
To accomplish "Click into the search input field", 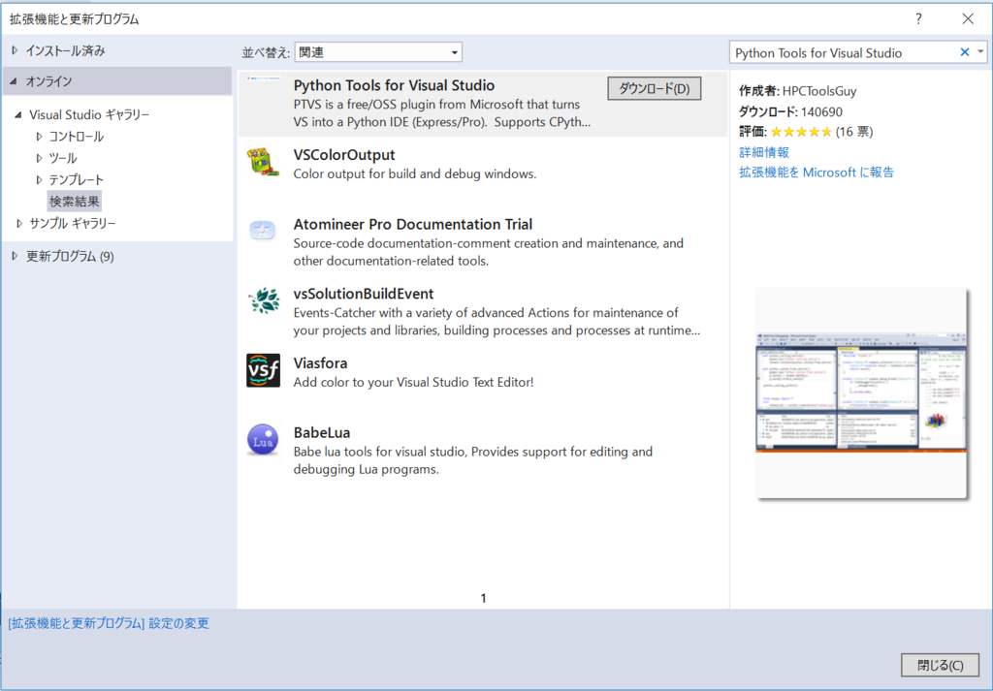I will (x=844, y=52).
